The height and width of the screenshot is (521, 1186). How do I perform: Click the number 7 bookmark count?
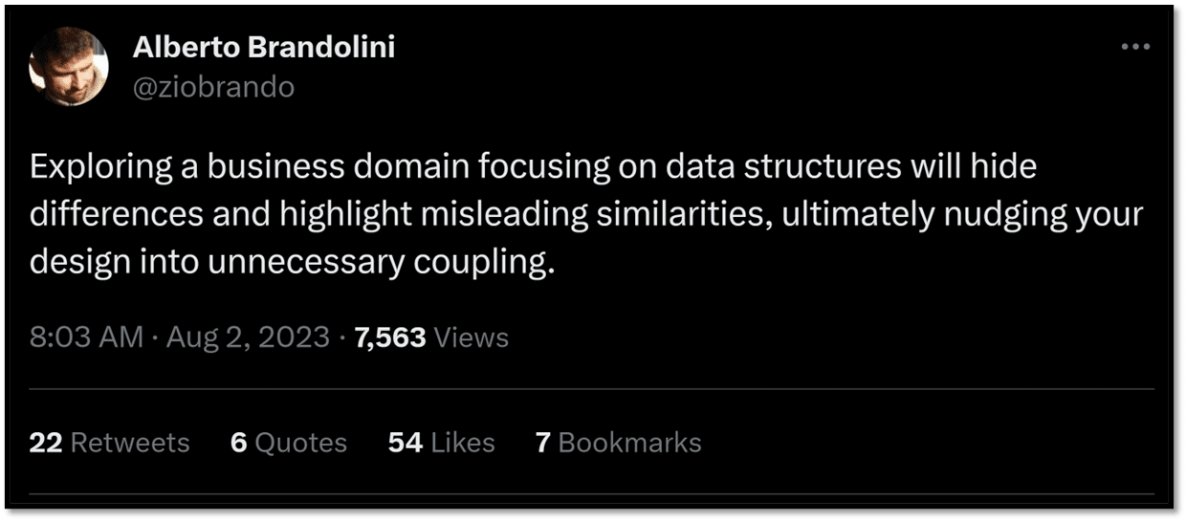542,443
